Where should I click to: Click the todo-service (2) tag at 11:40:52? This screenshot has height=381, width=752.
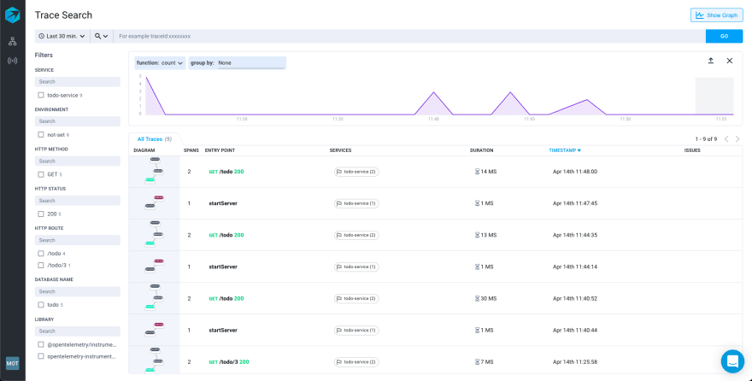356,299
